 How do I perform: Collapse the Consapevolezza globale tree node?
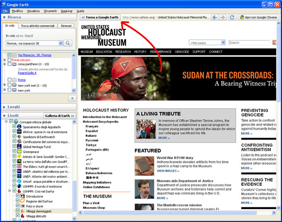[6, 121]
